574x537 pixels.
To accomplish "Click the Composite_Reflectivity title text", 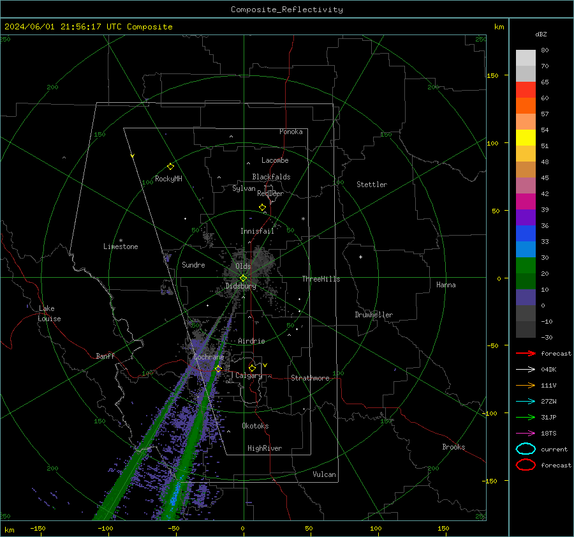I will (x=286, y=10).
